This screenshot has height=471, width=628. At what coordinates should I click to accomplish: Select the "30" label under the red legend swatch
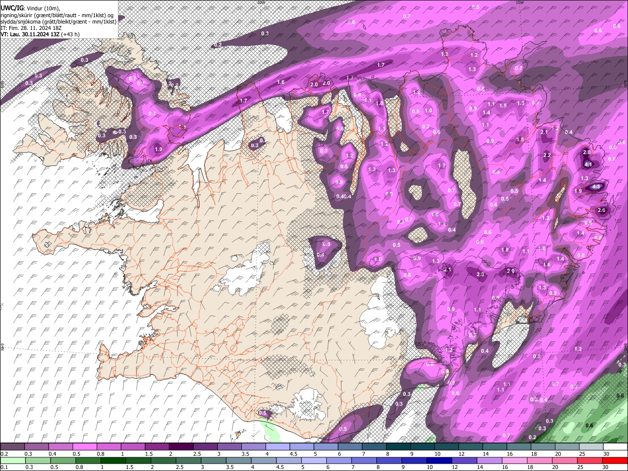click(606, 467)
